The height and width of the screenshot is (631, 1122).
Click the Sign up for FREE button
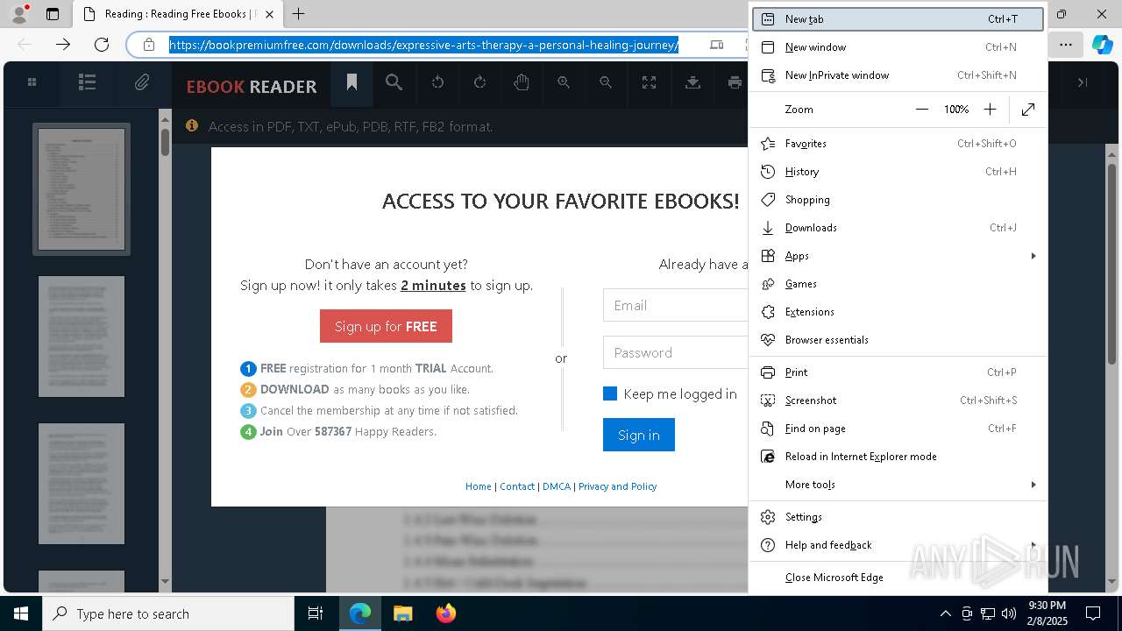click(x=386, y=326)
